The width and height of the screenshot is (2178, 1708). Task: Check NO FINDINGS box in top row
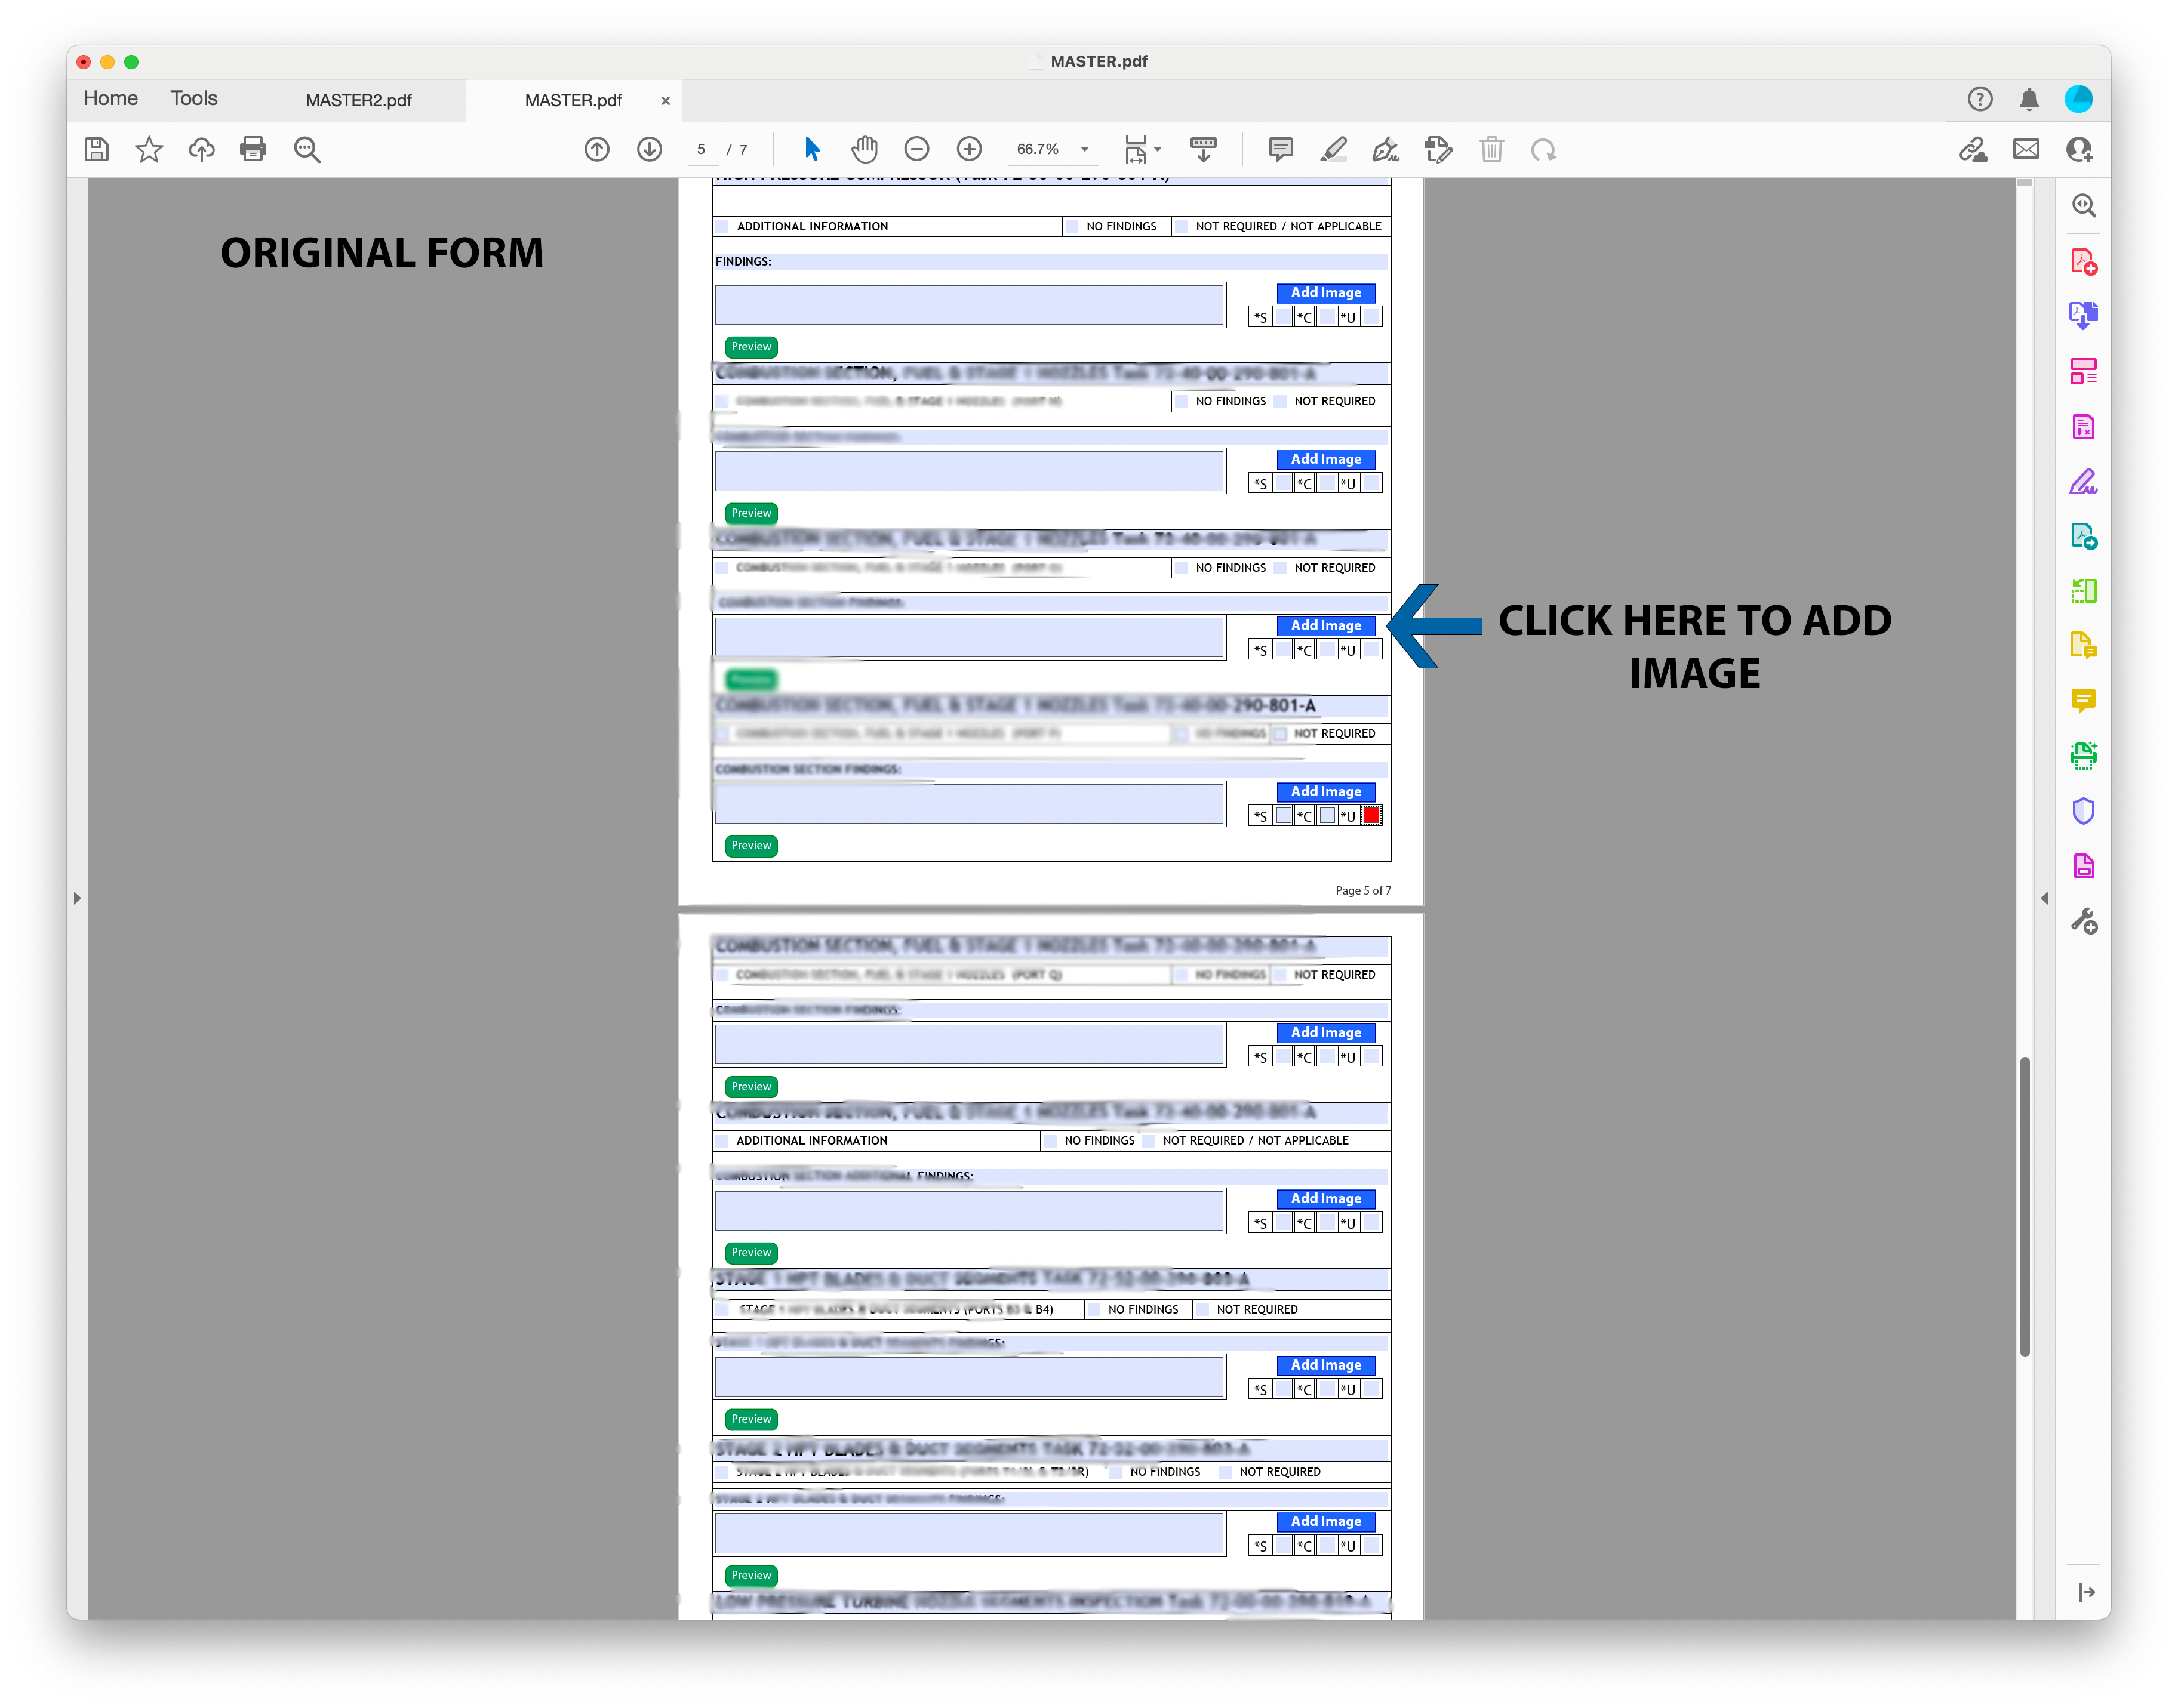1072,227
